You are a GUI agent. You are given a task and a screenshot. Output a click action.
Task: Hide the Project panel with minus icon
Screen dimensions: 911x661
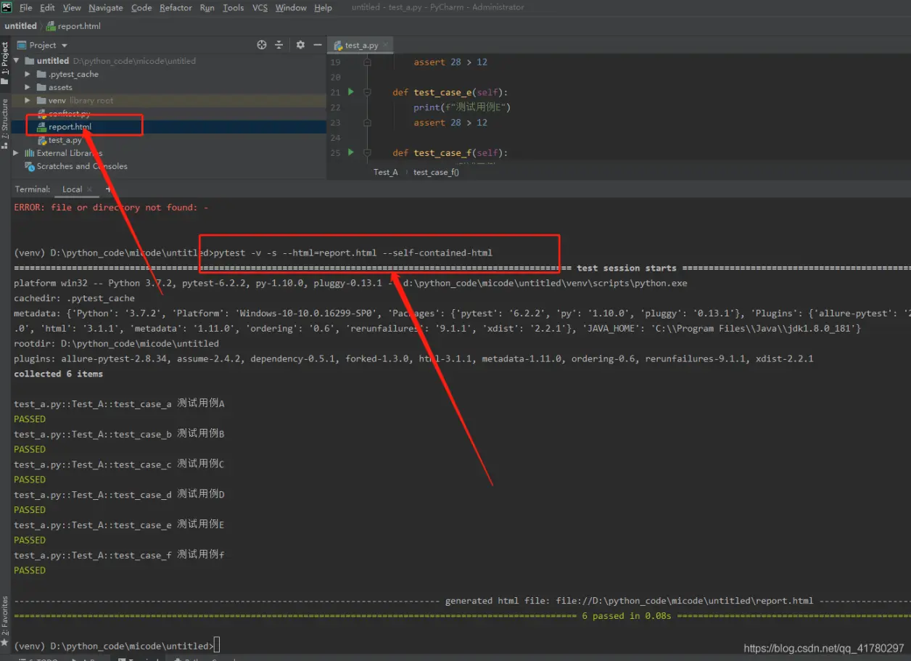tap(317, 45)
